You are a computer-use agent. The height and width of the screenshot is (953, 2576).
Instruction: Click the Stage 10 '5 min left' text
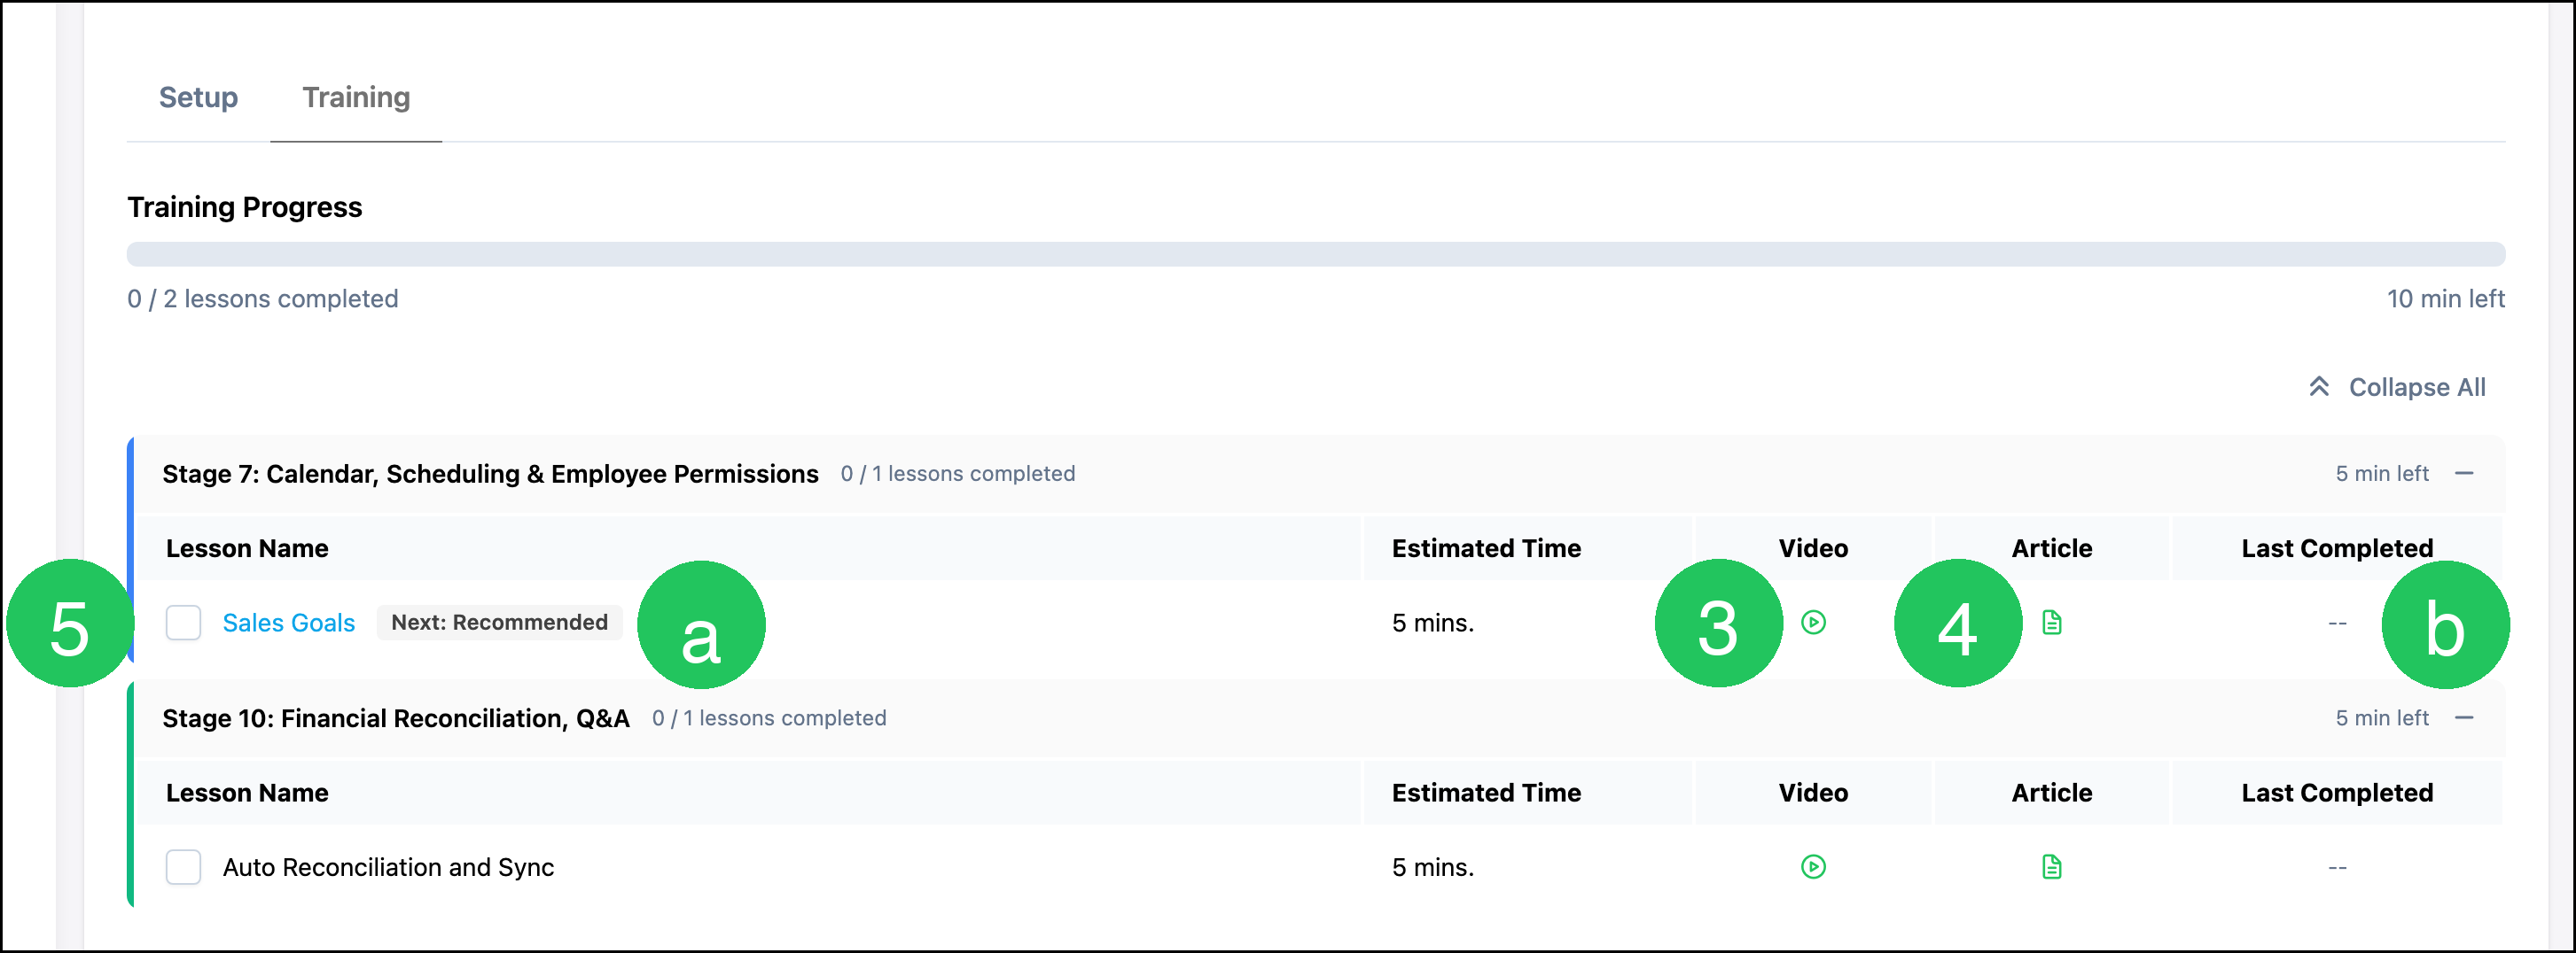coord(2381,717)
